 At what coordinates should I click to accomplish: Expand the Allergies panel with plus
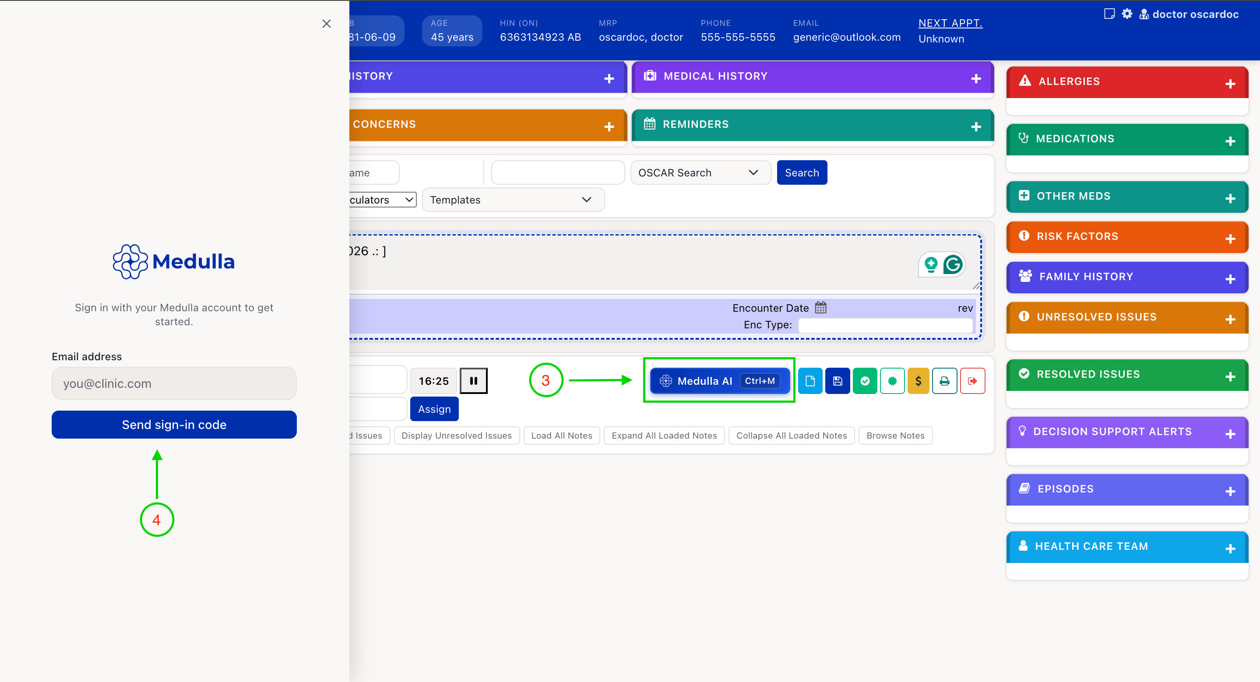tap(1230, 84)
